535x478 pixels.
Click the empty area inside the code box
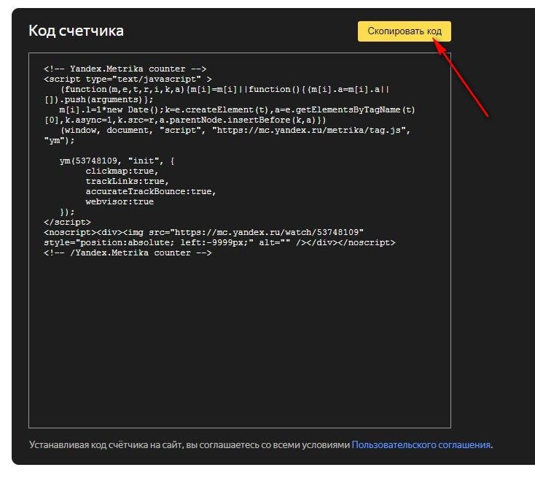(x=239, y=343)
